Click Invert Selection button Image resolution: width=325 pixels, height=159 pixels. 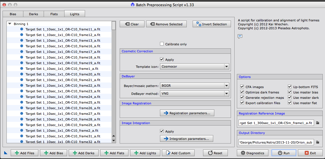click(212, 24)
